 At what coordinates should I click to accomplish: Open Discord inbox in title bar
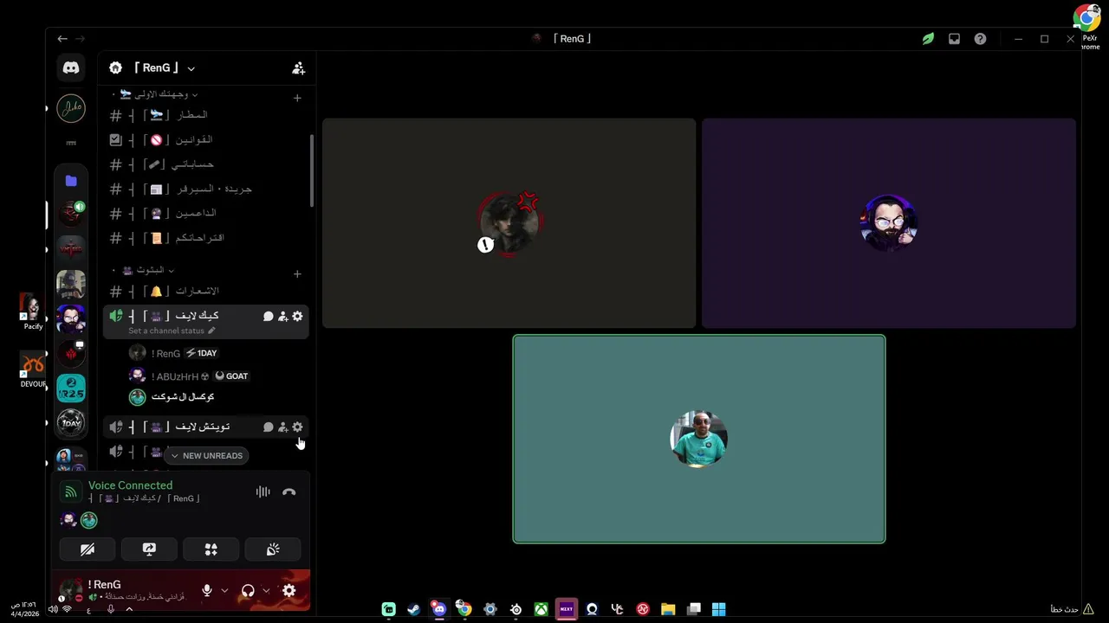point(954,39)
